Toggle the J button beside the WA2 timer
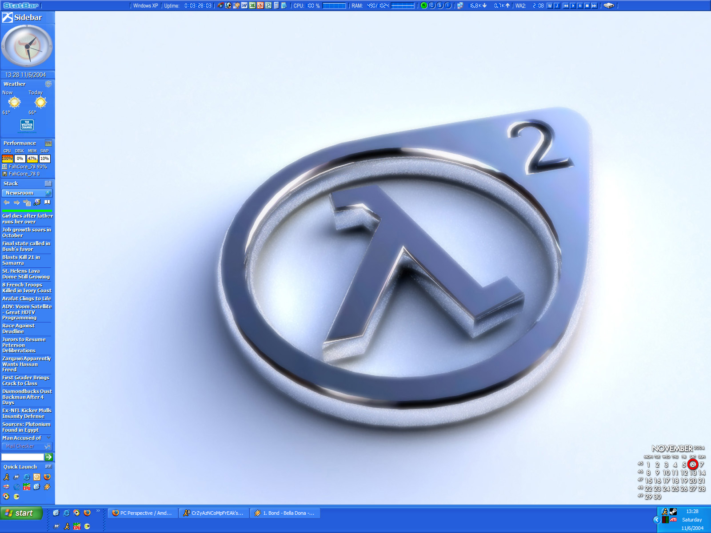The width and height of the screenshot is (711, 533). [556, 5]
